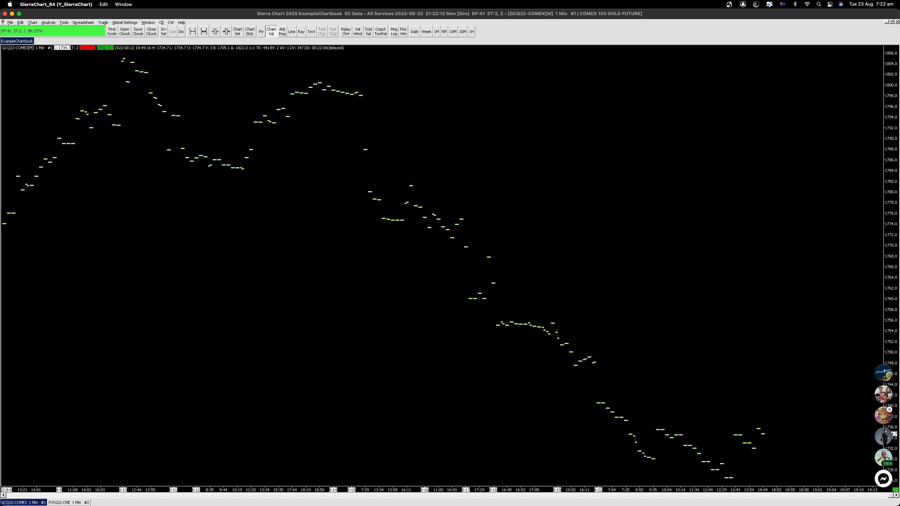Expand the Analysis menu
The width and height of the screenshot is (900, 506).
click(x=48, y=22)
